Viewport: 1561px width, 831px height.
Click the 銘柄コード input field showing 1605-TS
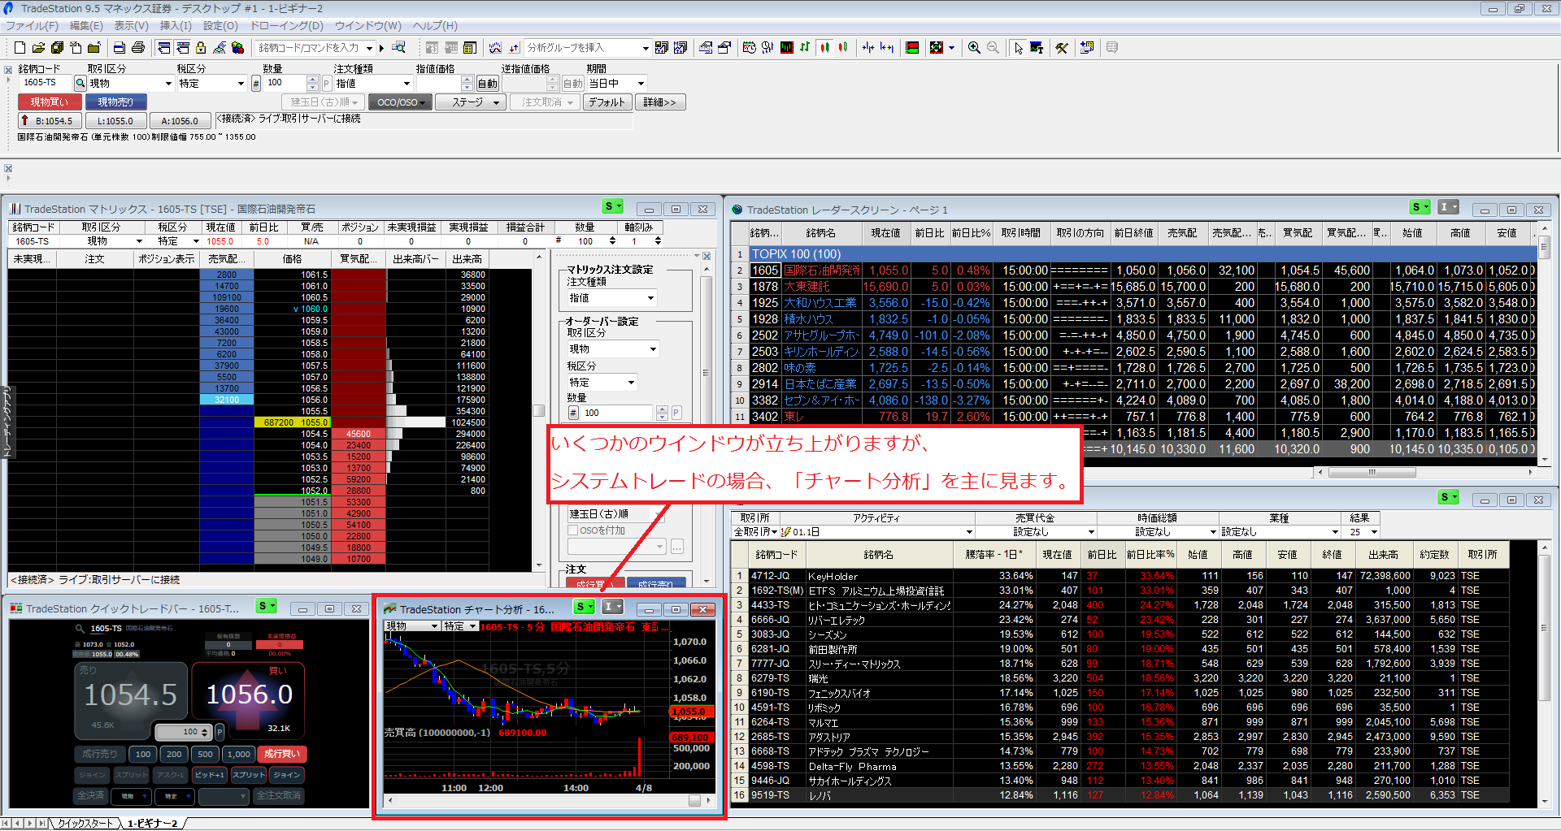tap(46, 83)
